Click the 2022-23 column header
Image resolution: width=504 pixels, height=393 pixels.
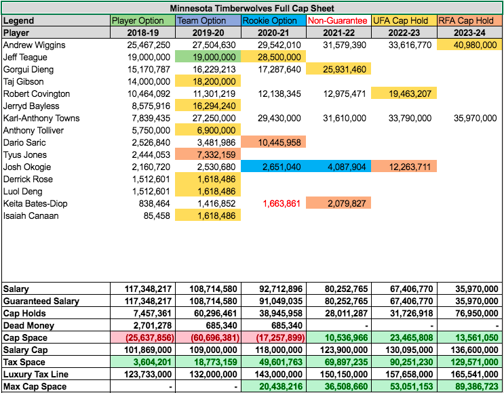404,33
